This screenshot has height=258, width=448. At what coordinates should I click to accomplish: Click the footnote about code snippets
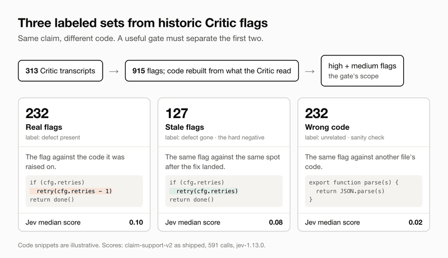142,245
